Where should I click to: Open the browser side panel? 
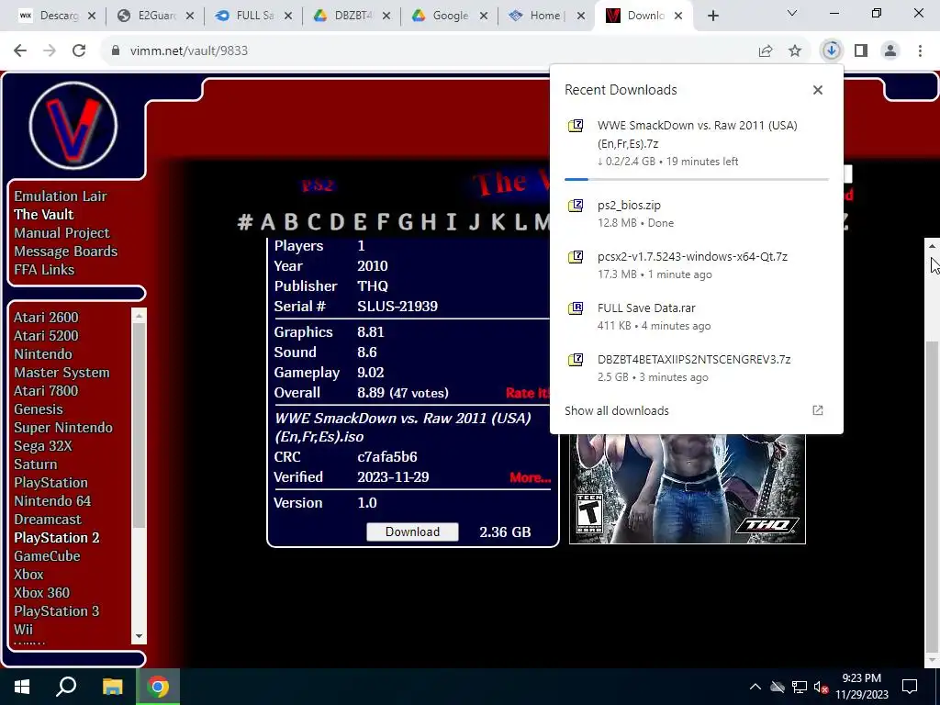point(861,51)
